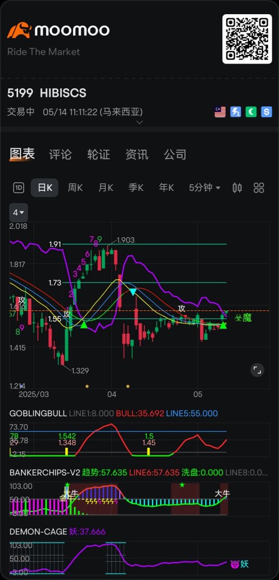Screen dimensions: 279x580
Task: Tap the green star above the middle BANKERCHIPS red zone
Action: (x=182, y=485)
